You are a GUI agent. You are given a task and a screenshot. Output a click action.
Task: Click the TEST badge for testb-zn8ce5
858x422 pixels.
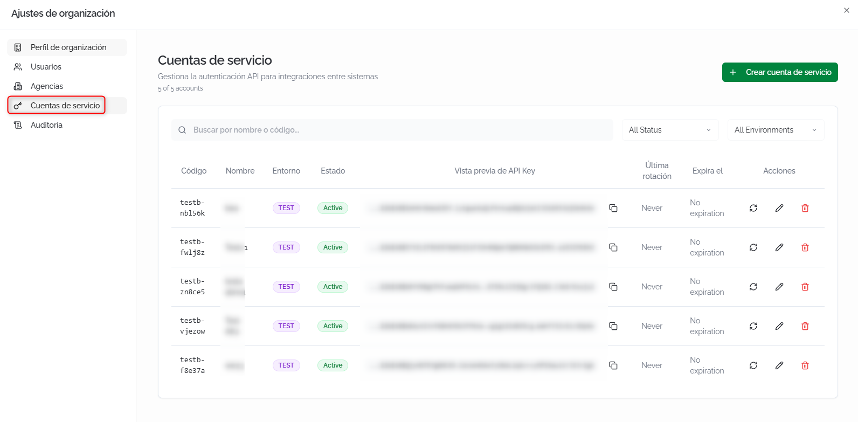(x=286, y=287)
